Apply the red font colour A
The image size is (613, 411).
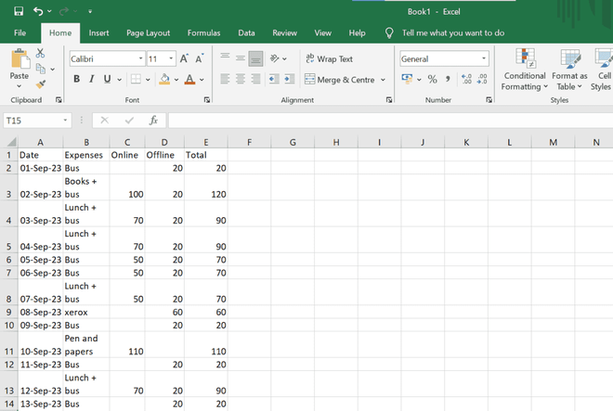[189, 79]
